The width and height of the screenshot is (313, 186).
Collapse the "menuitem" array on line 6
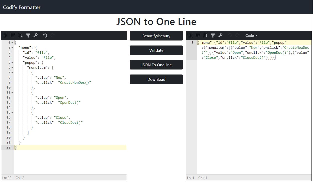coord(12,67)
